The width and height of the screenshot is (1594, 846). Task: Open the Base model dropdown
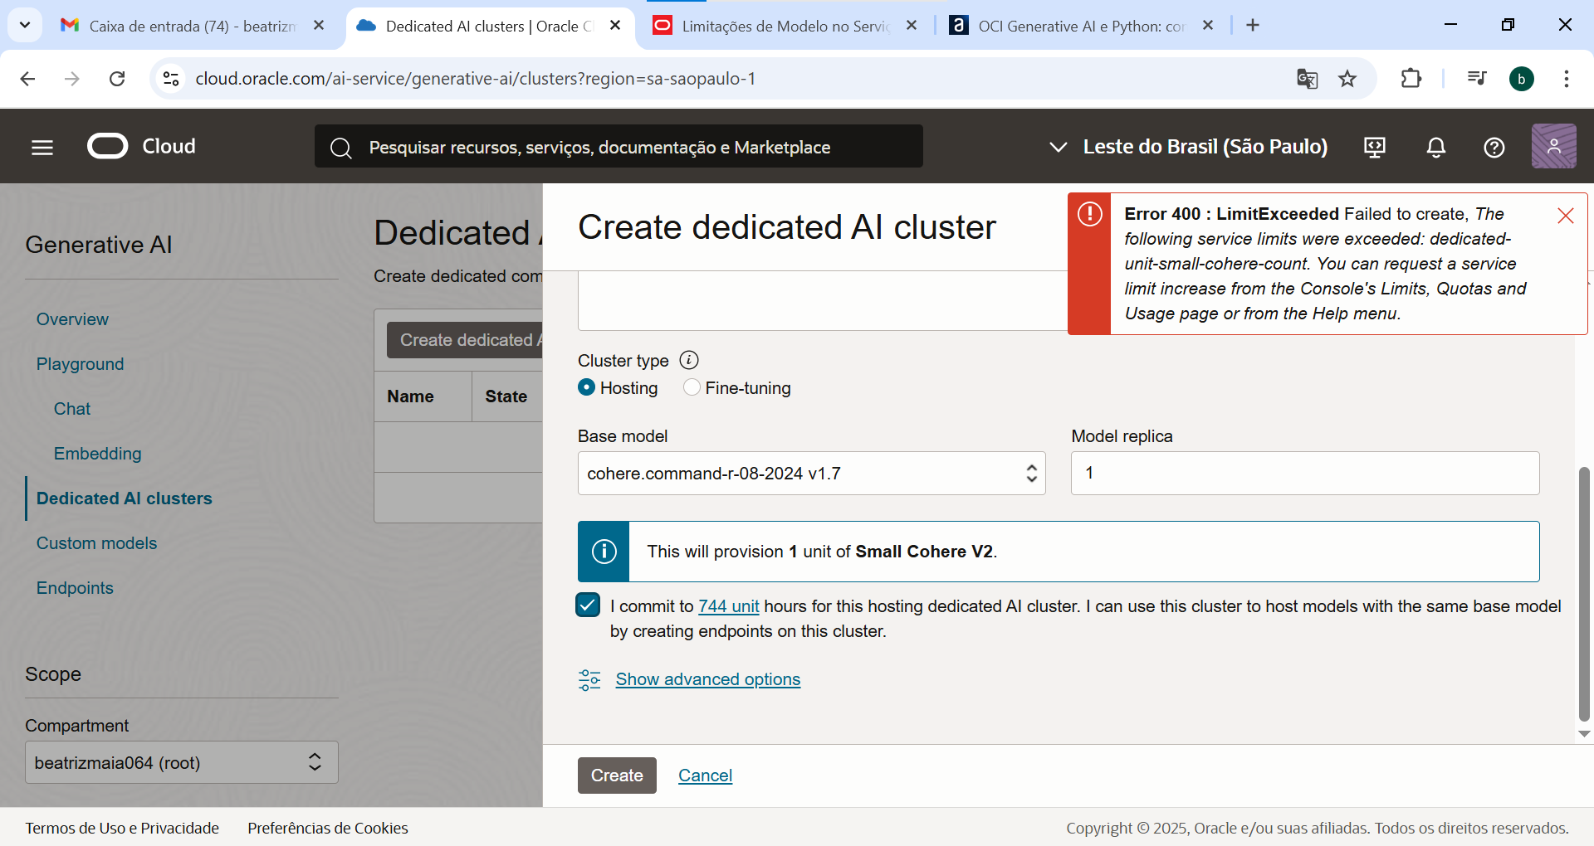coord(811,474)
